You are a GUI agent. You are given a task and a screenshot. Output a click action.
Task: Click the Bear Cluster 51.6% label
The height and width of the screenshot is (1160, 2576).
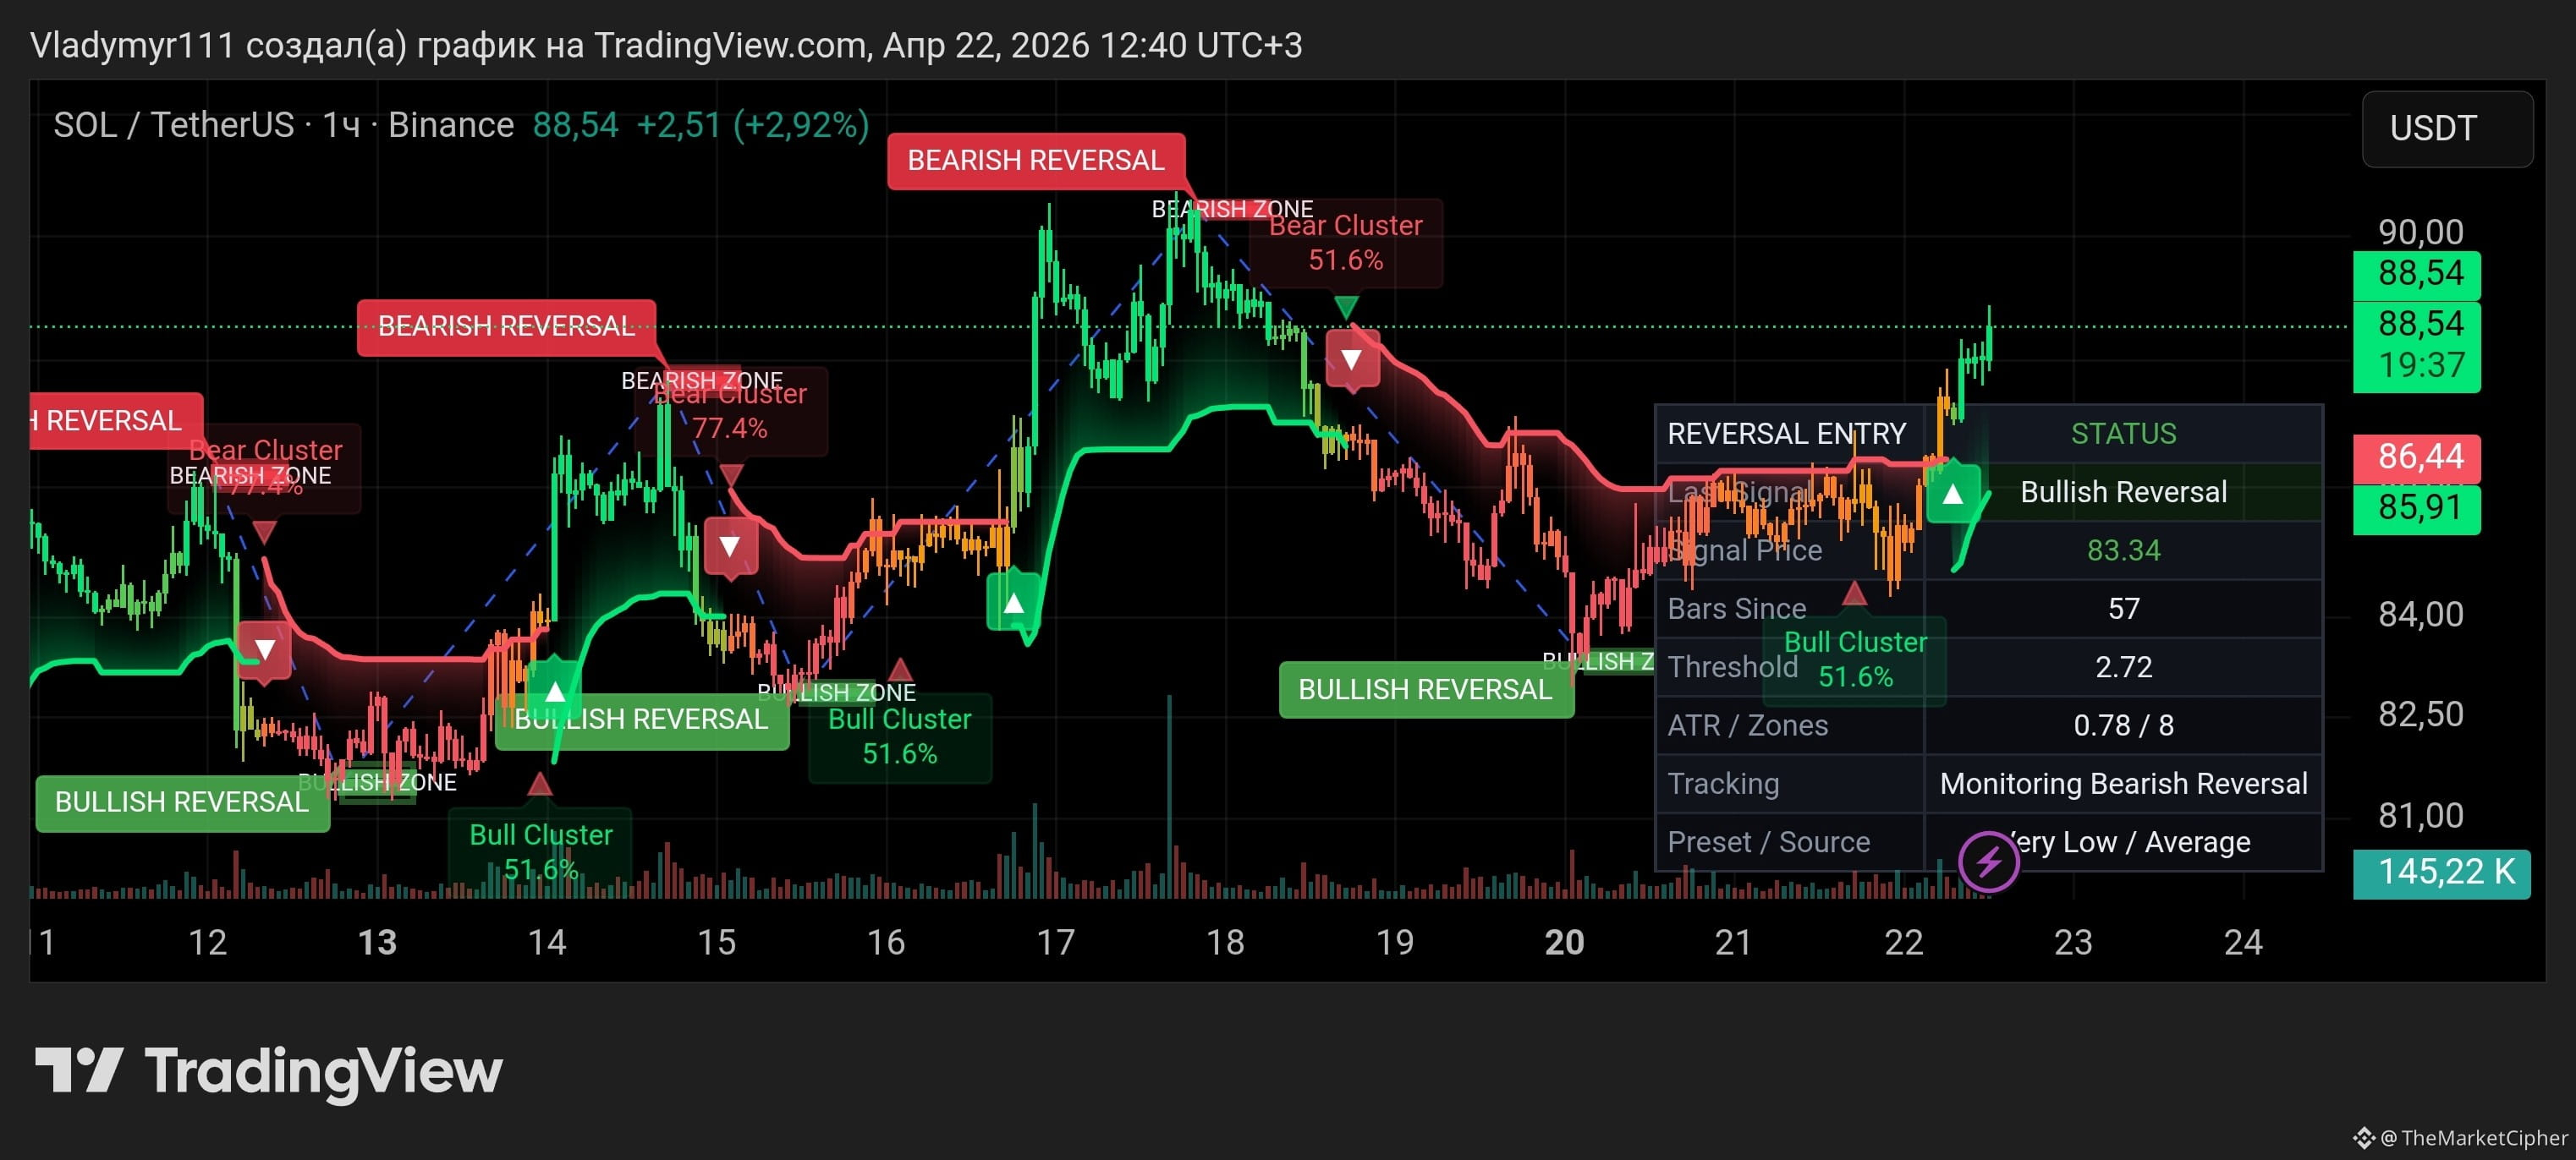1346,243
